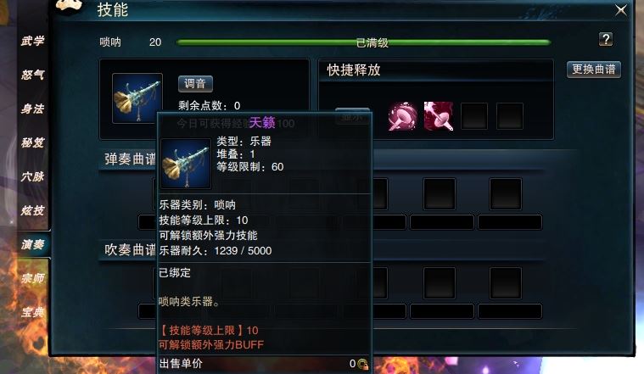Open the 宝典 sidebar tab
This screenshot has height=374, width=644.
33,312
